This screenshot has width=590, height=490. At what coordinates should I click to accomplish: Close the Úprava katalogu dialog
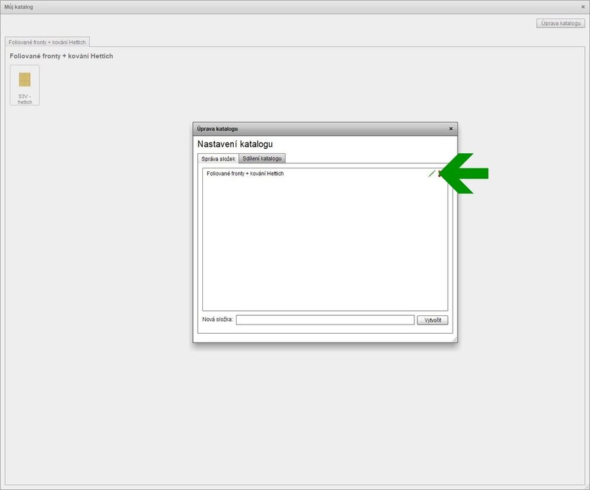(451, 129)
